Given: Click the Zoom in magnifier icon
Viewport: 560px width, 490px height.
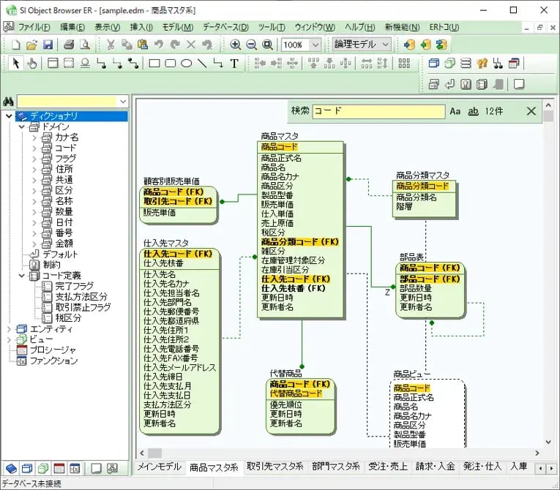Looking at the screenshot, I should coord(236,45).
